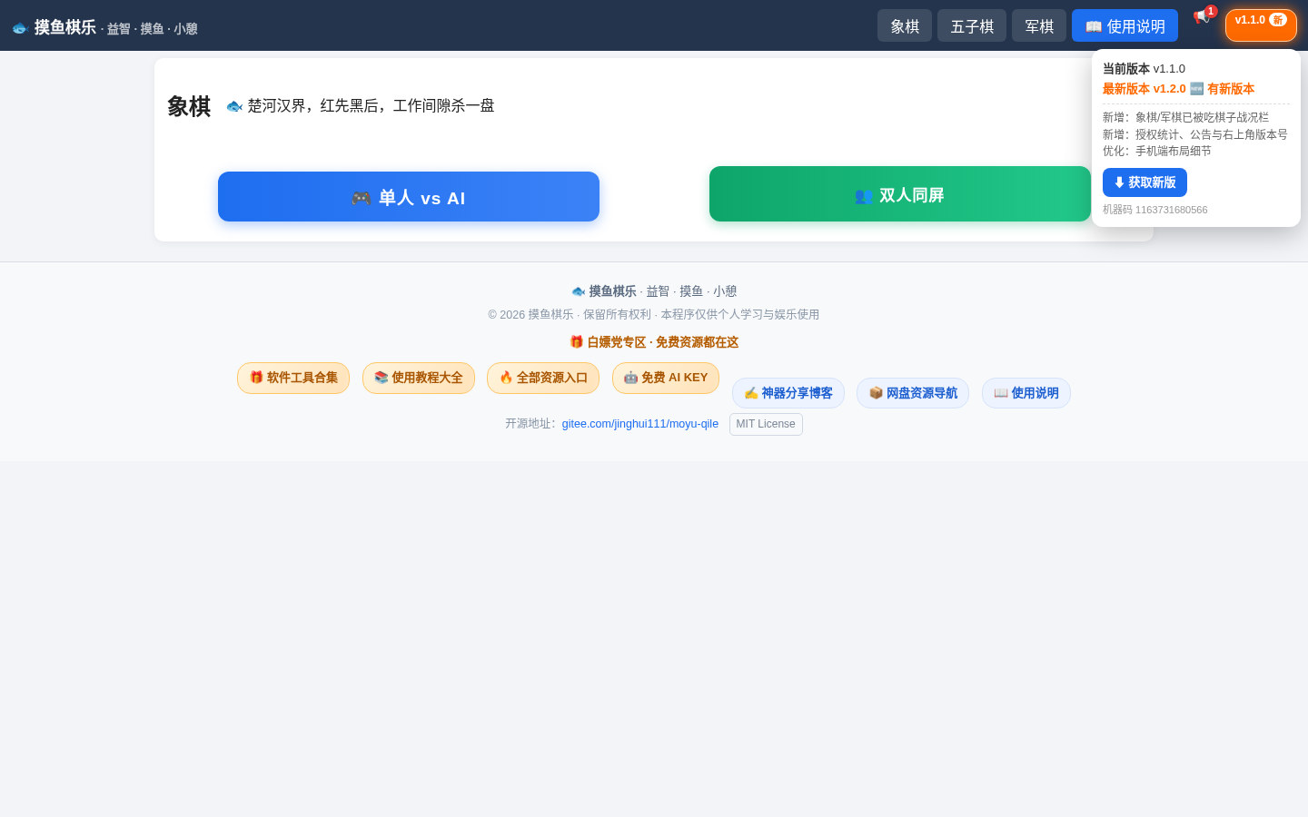This screenshot has height=817, width=1308.
Task: Click the footer 摸鱼棋乐 brand text
Action: click(x=612, y=291)
